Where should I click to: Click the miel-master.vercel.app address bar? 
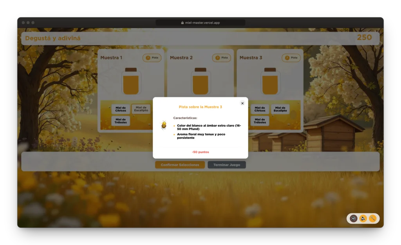(x=200, y=23)
